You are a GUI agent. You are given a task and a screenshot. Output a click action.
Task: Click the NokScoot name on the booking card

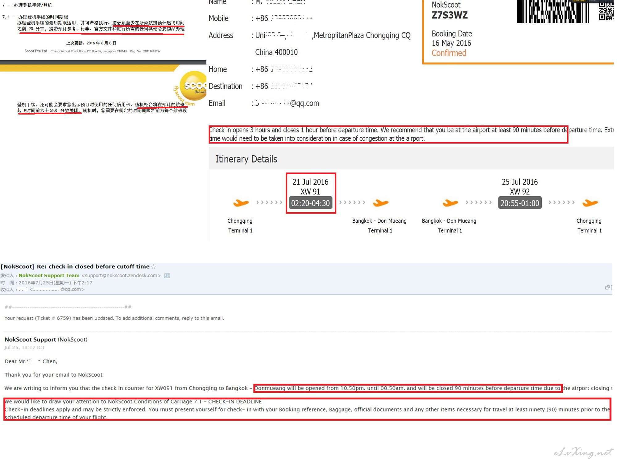446,5
